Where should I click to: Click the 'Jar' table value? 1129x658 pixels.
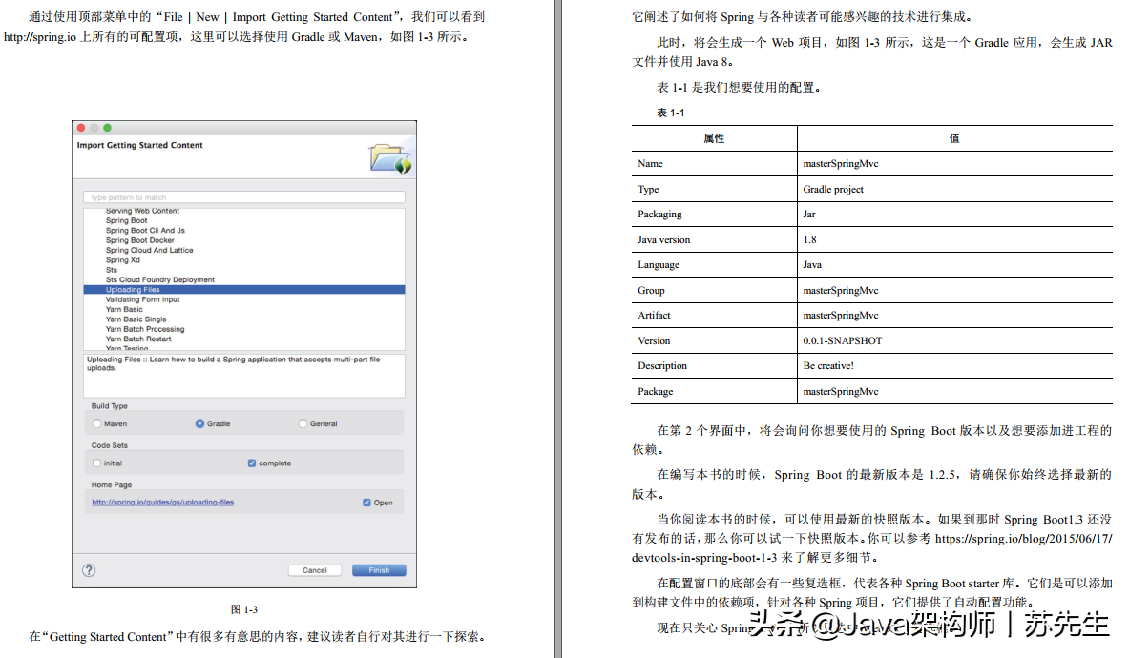(809, 215)
